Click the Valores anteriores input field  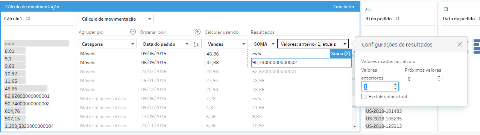pyautogui.click(x=377, y=87)
